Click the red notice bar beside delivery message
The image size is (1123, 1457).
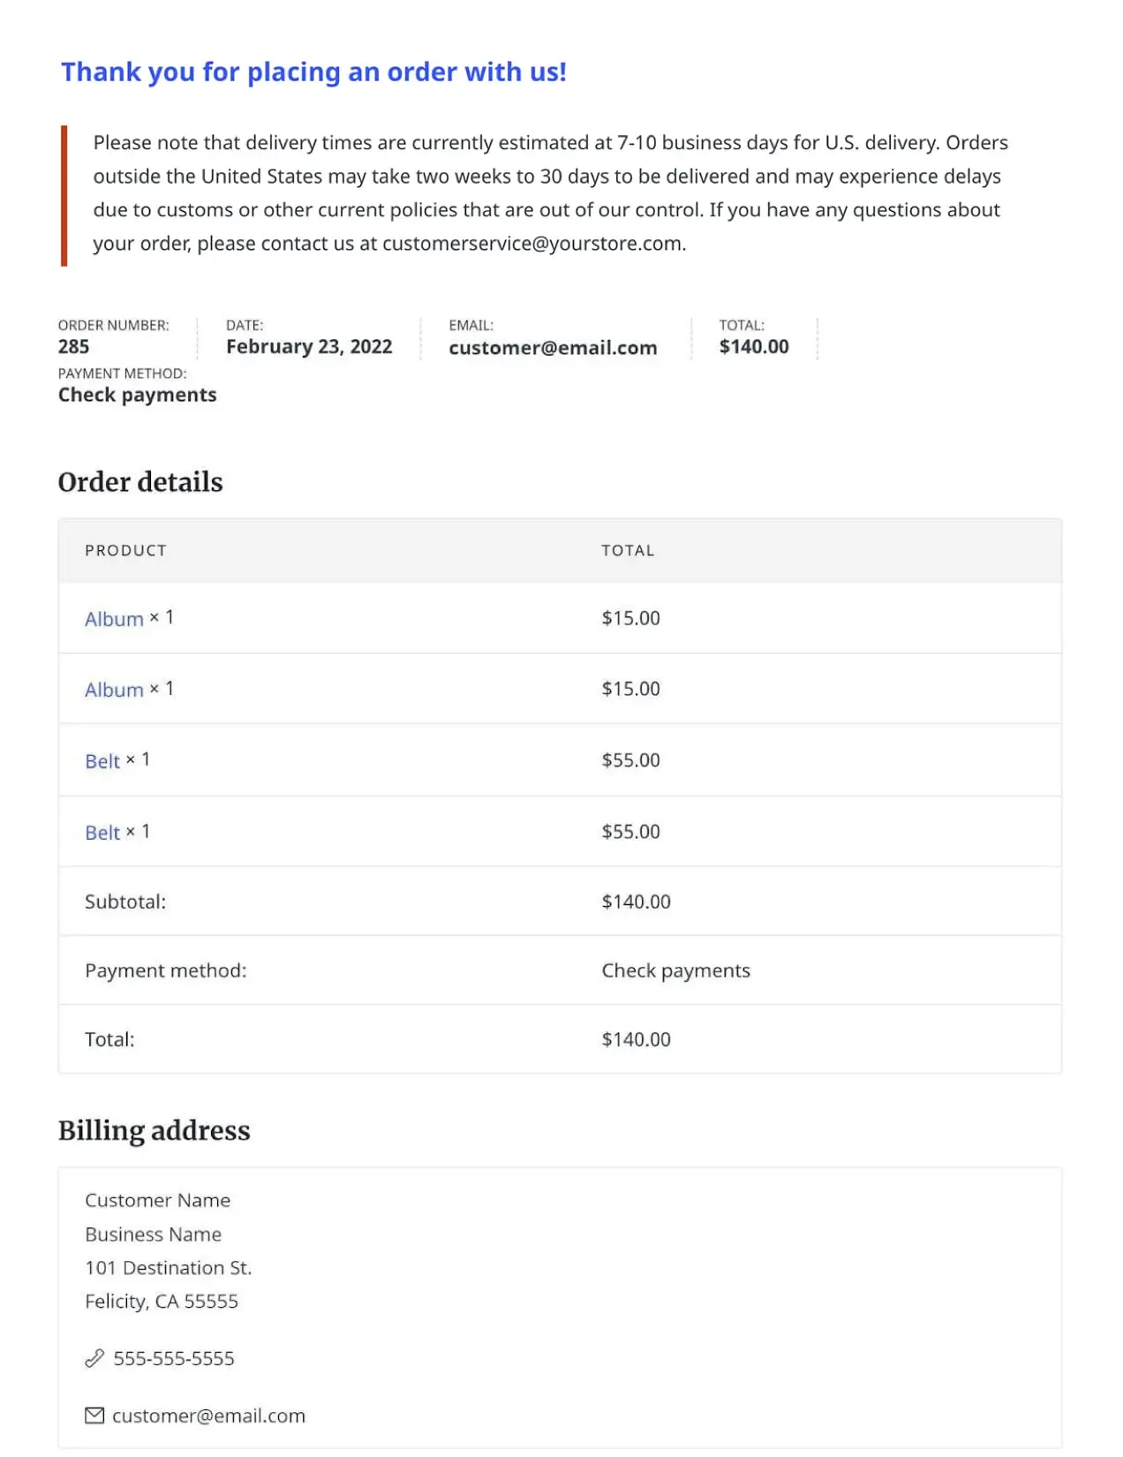pyautogui.click(x=64, y=195)
